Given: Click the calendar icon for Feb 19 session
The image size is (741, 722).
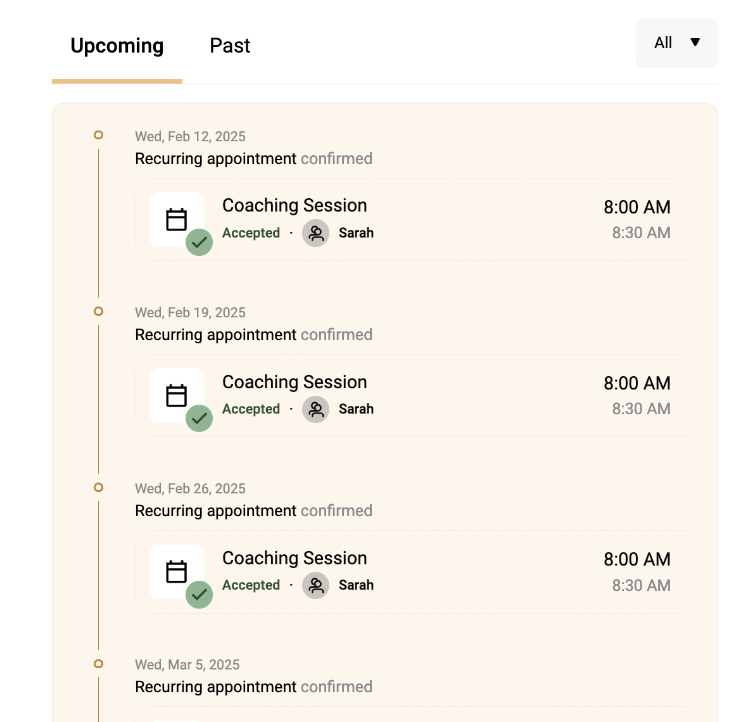Looking at the screenshot, I should (176, 395).
